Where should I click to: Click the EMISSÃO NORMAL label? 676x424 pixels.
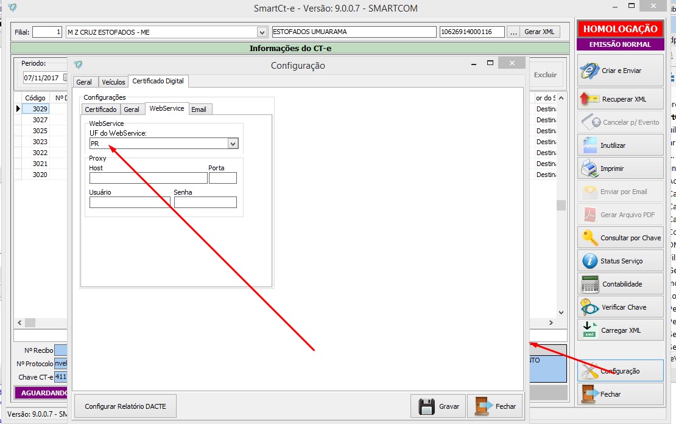click(621, 44)
